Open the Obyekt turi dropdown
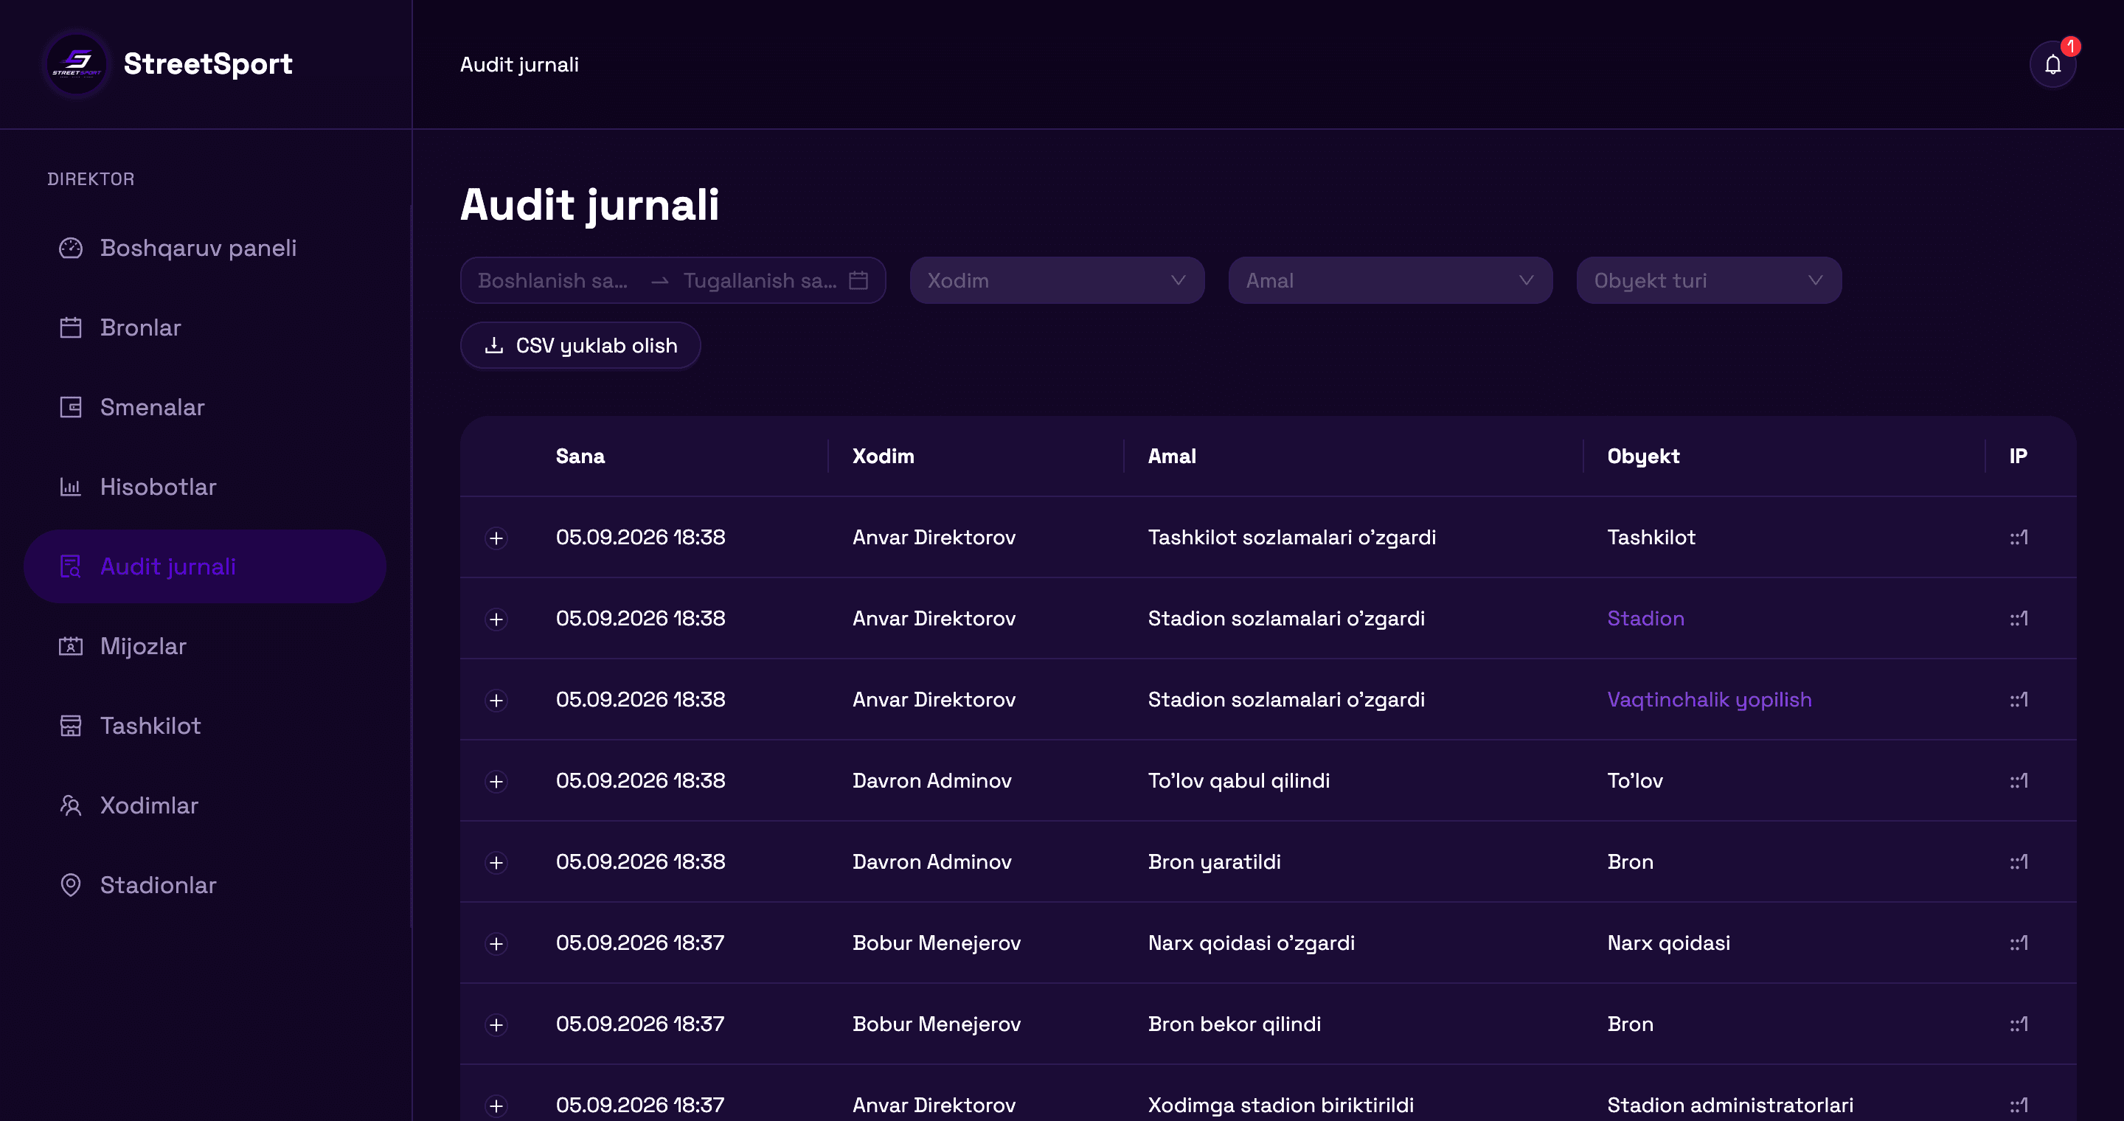Screen dimensions: 2124x1121 coord(1709,280)
